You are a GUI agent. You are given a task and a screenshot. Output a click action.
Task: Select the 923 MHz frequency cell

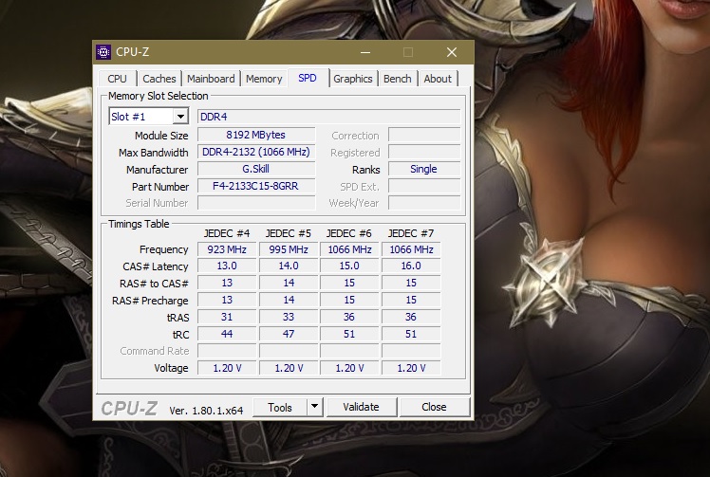click(x=227, y=249)
